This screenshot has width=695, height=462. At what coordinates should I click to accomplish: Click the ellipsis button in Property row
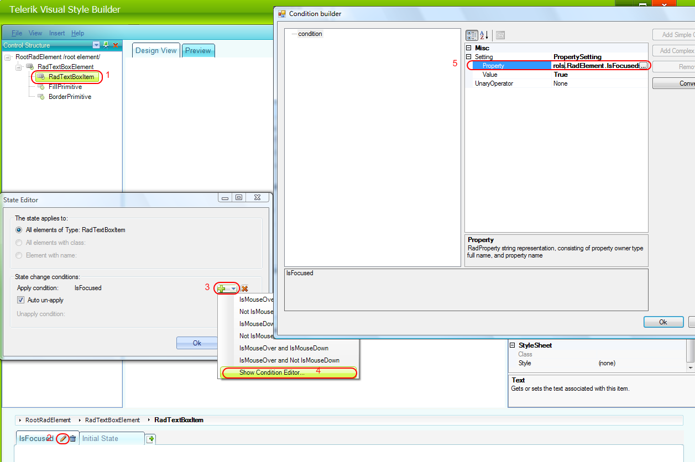[643, 66]
